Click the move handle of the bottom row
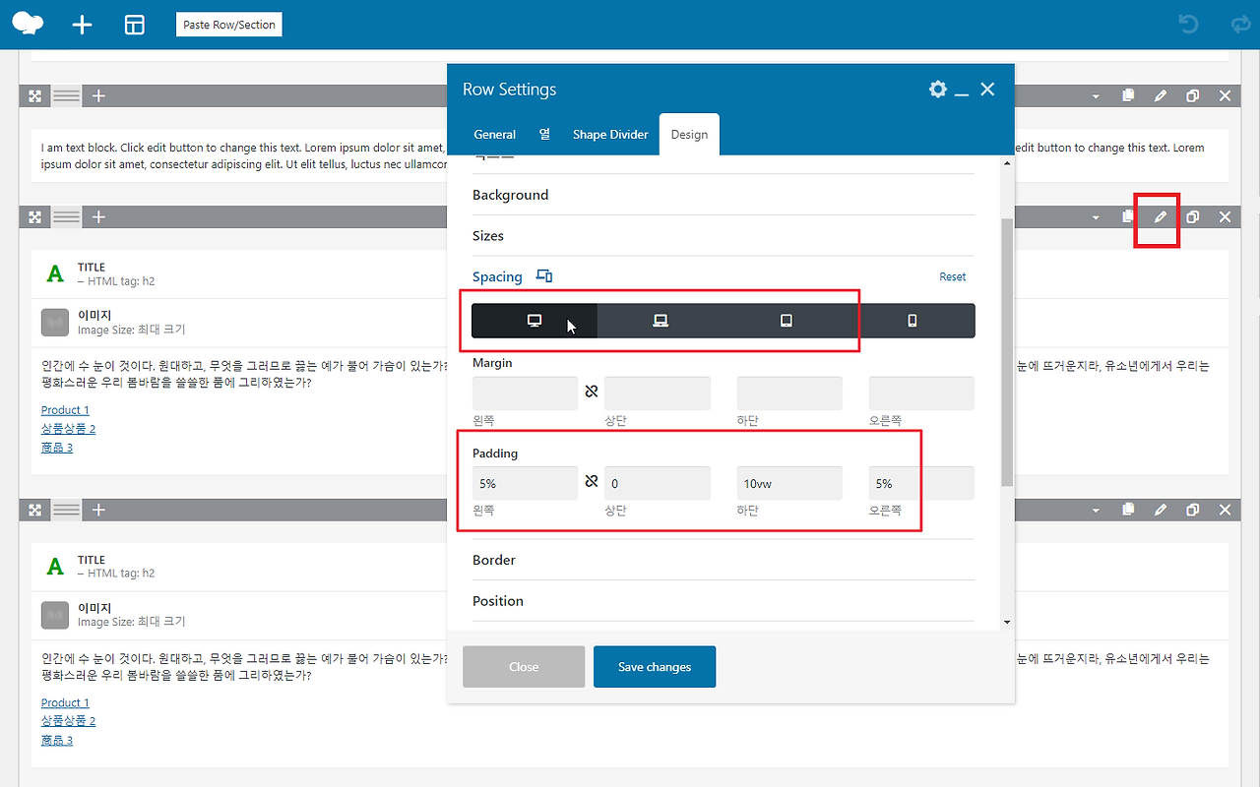 (x=35, y=510)
